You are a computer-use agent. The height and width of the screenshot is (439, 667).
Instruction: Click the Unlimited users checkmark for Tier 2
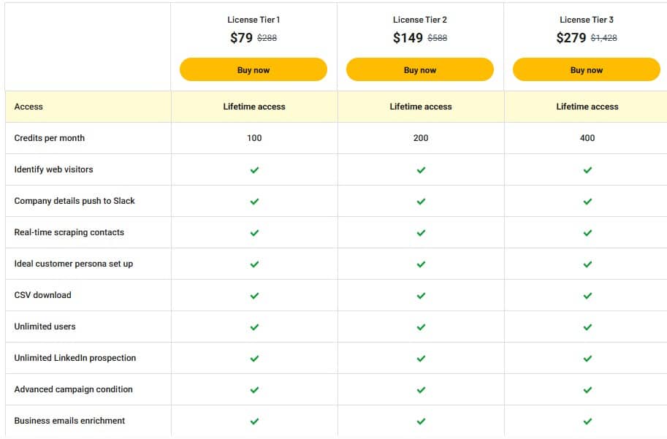pyautogui.click(x=420, y=327)
